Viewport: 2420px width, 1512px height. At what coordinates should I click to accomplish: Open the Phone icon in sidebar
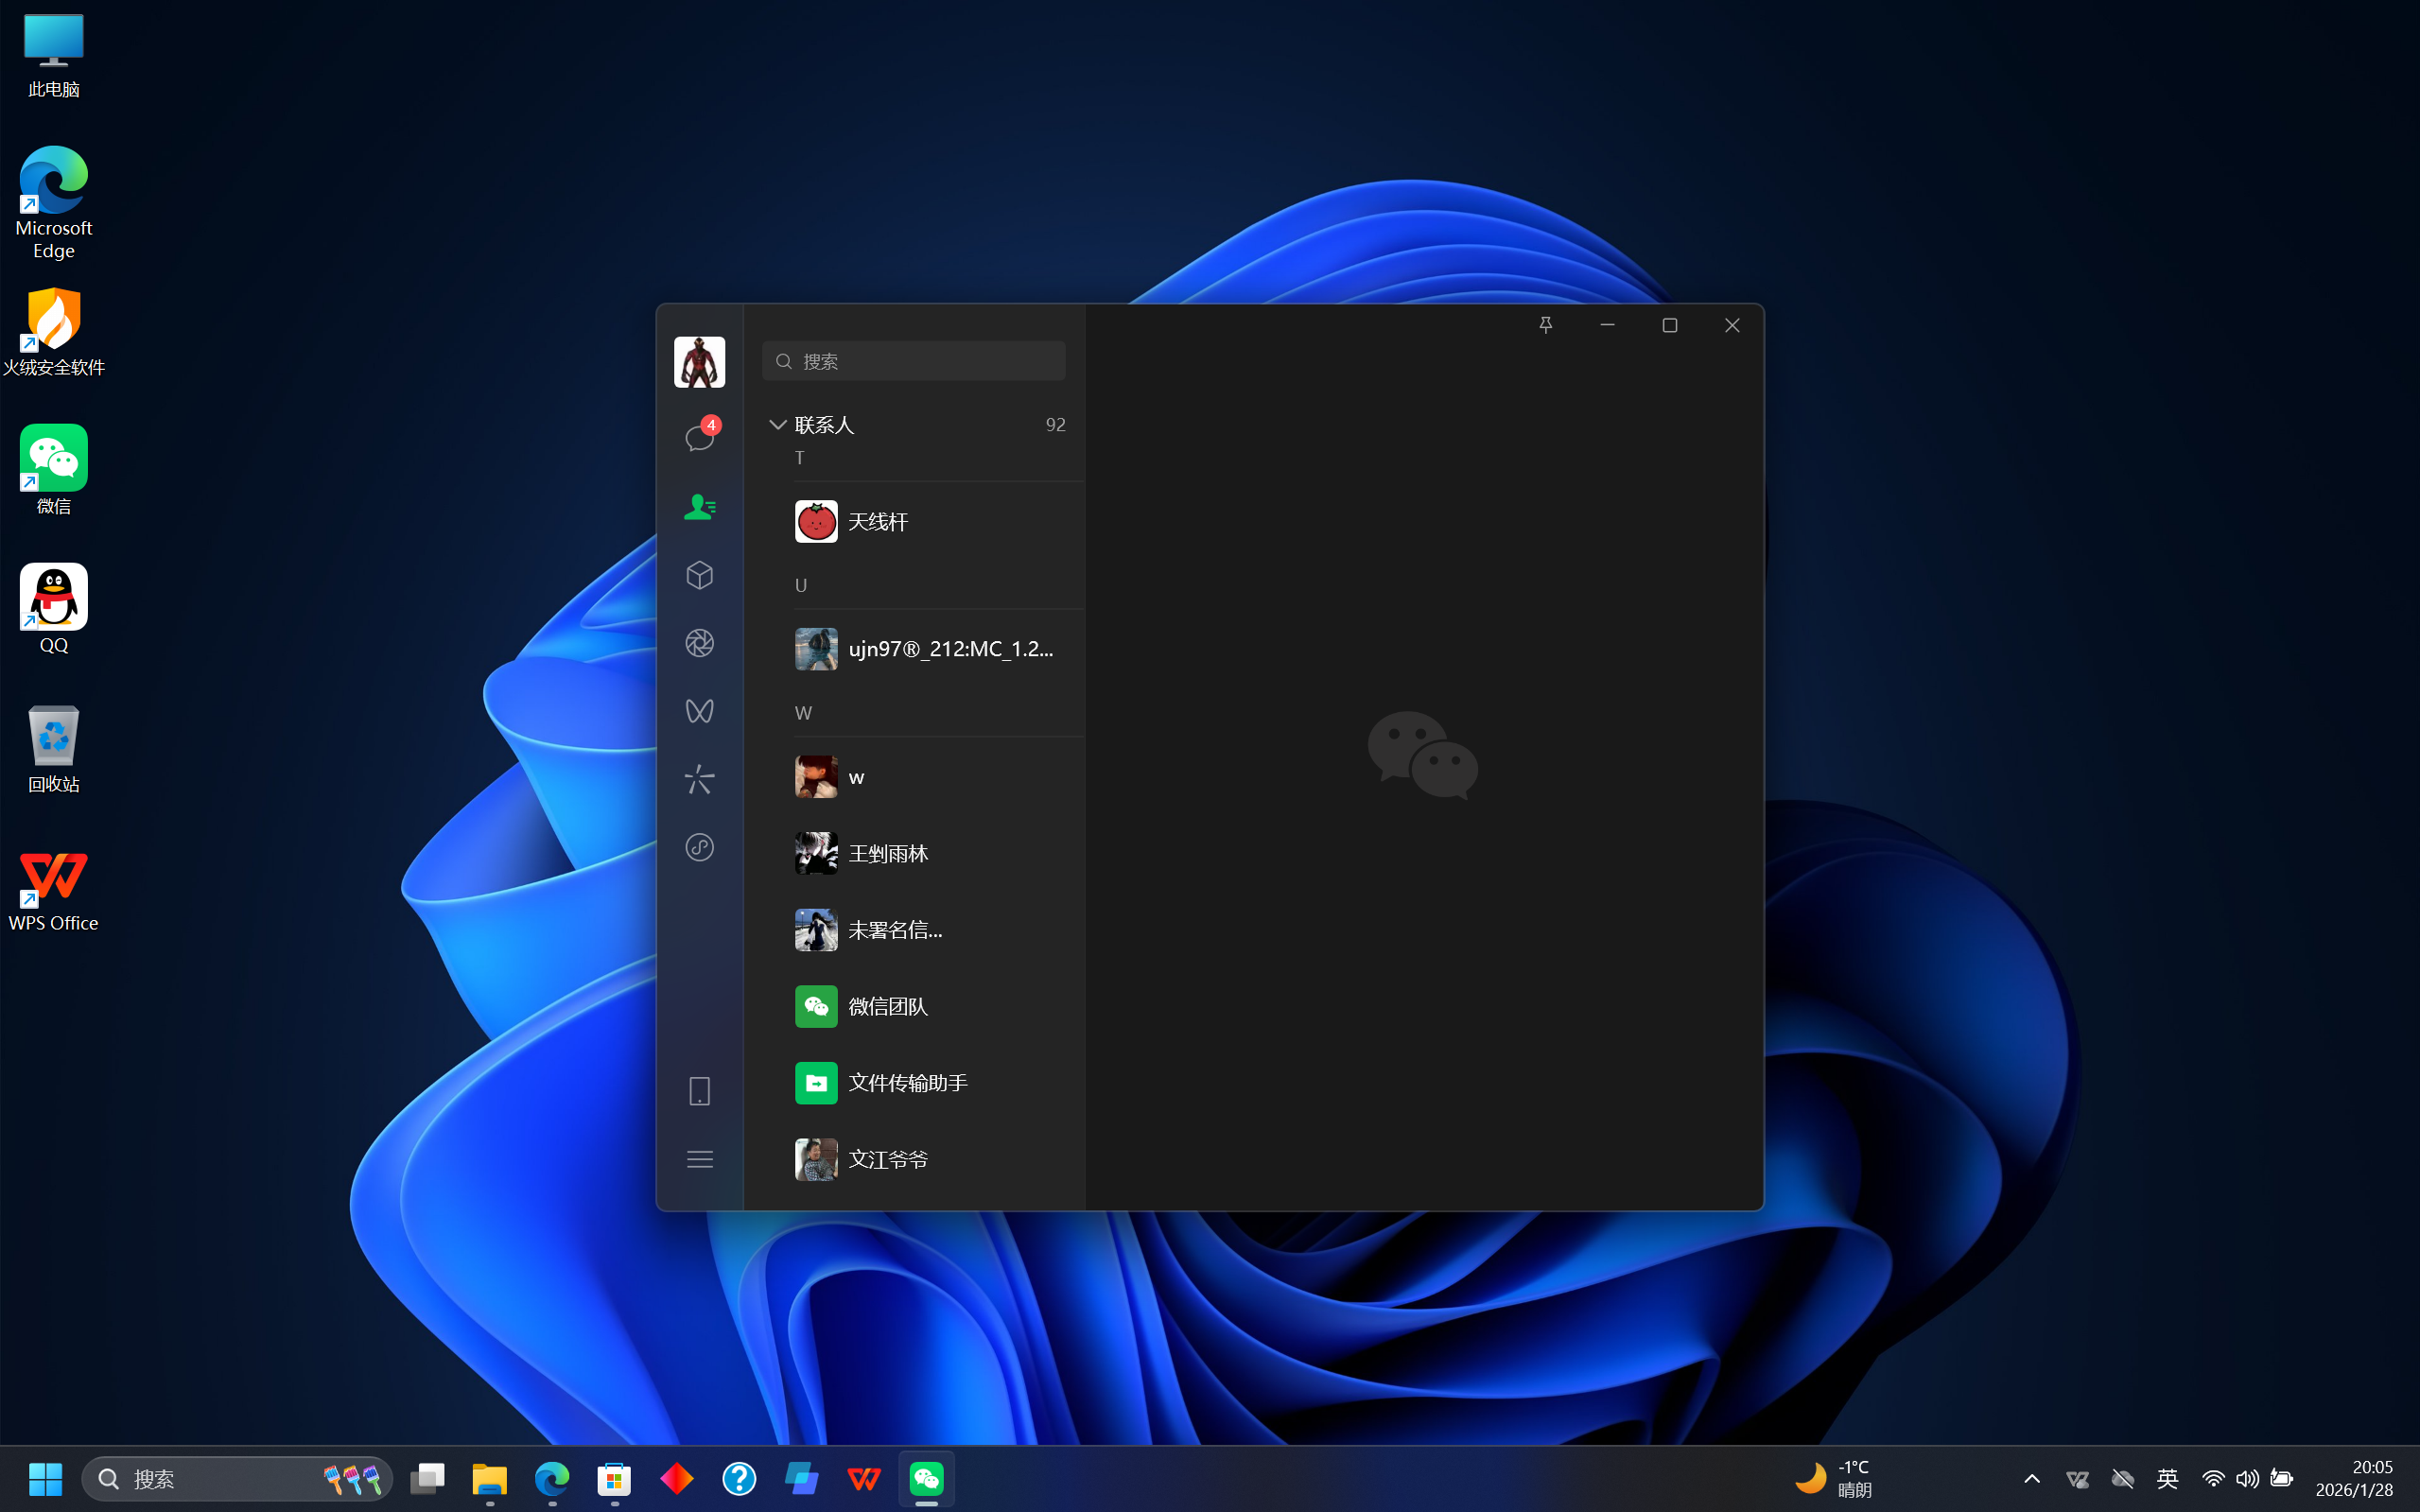[x=700, y=1091]
